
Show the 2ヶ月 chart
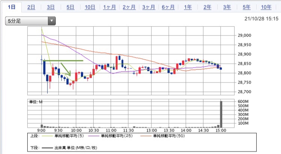(129, 7)
